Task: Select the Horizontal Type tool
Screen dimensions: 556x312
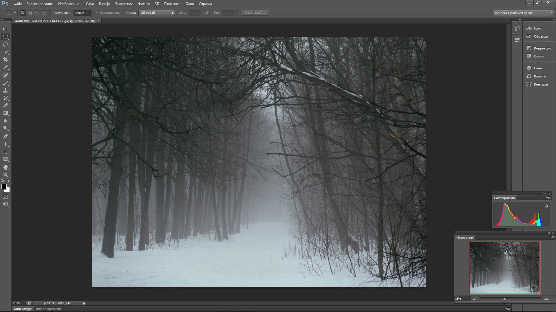Action: 6,144
